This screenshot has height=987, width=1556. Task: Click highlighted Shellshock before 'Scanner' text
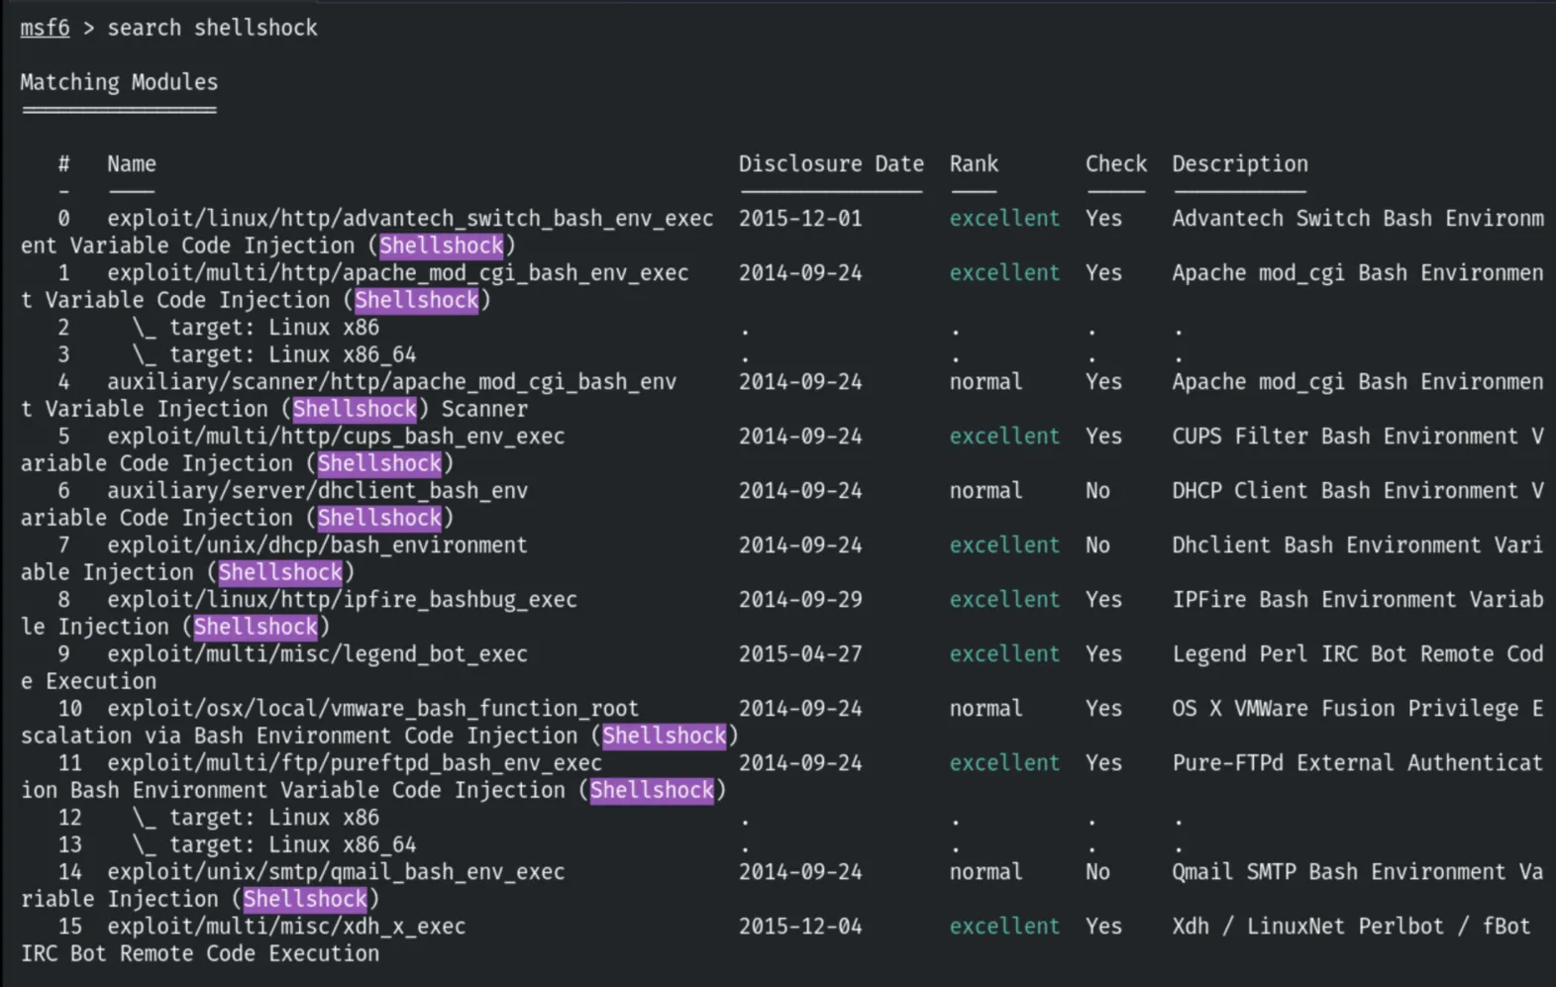coord(355,409)
